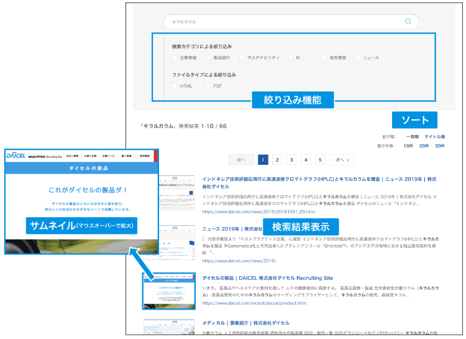Check the HTML file type checkbox
This screenshot has height=339, width=466.
175,86
